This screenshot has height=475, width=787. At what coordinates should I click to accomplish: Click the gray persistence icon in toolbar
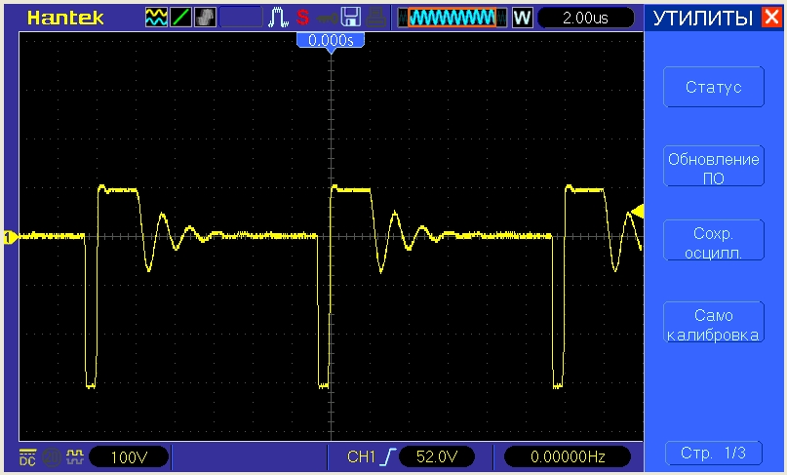pyautogui.click(x=205, y=17)
